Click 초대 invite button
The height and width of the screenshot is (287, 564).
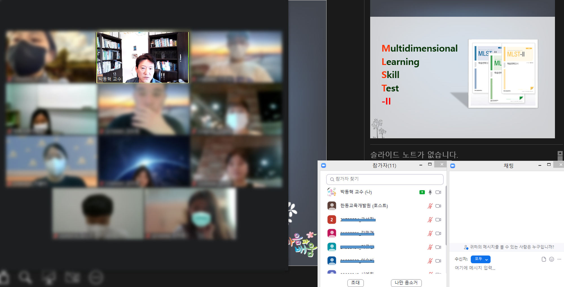tap(355, 282)
